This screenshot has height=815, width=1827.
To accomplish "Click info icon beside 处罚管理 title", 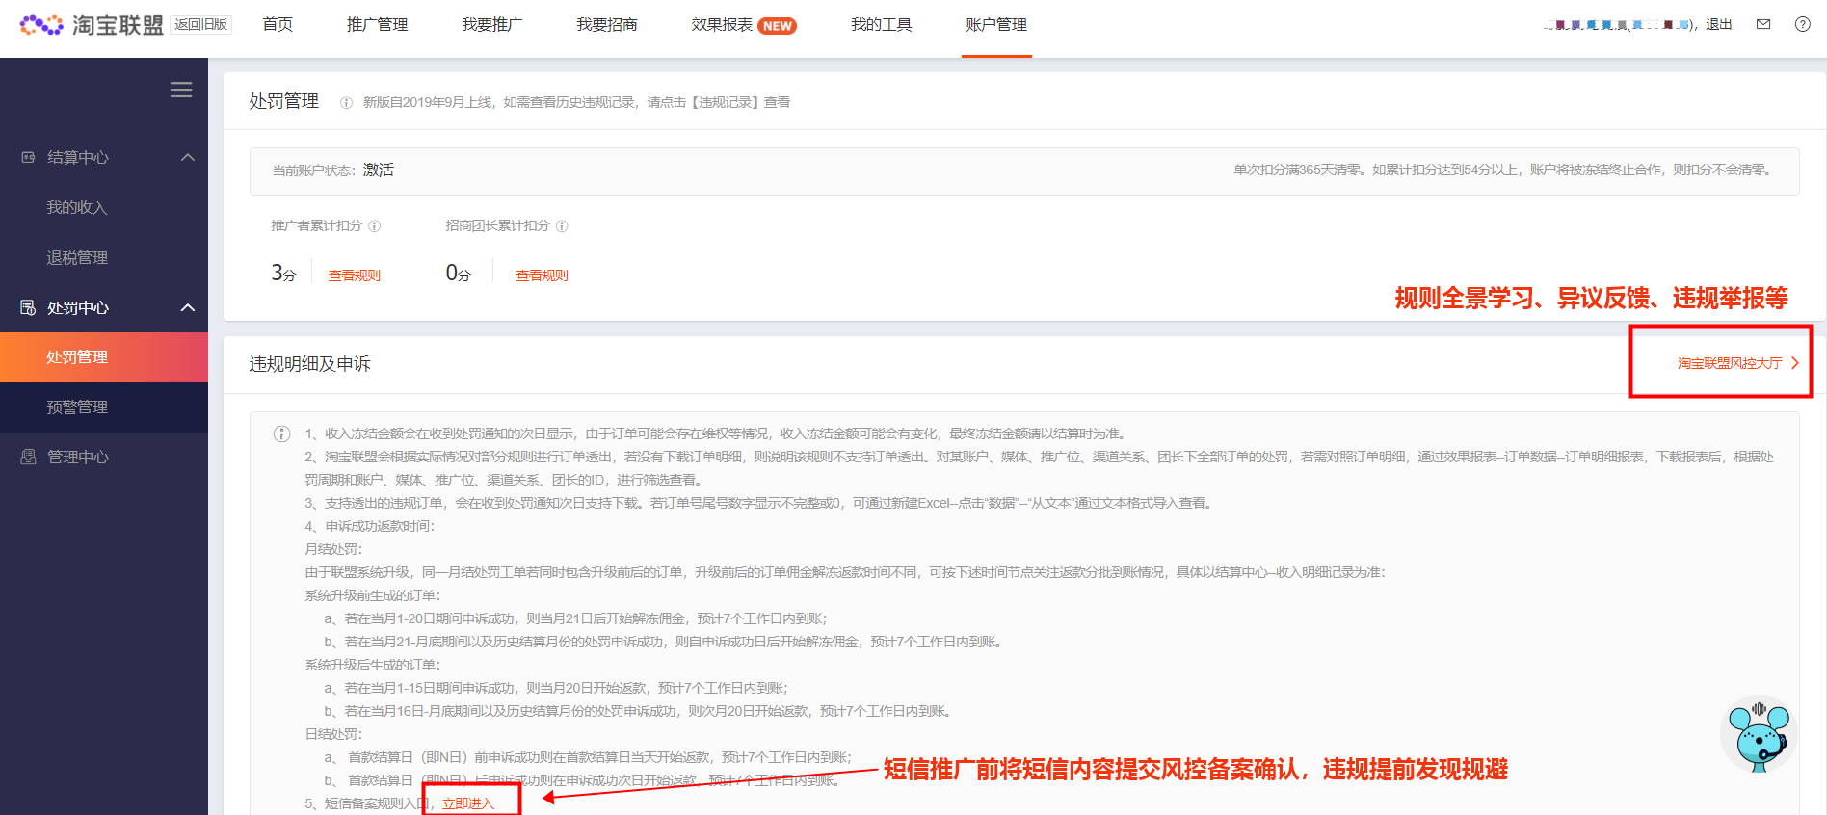I will click(x=346, y=102).
